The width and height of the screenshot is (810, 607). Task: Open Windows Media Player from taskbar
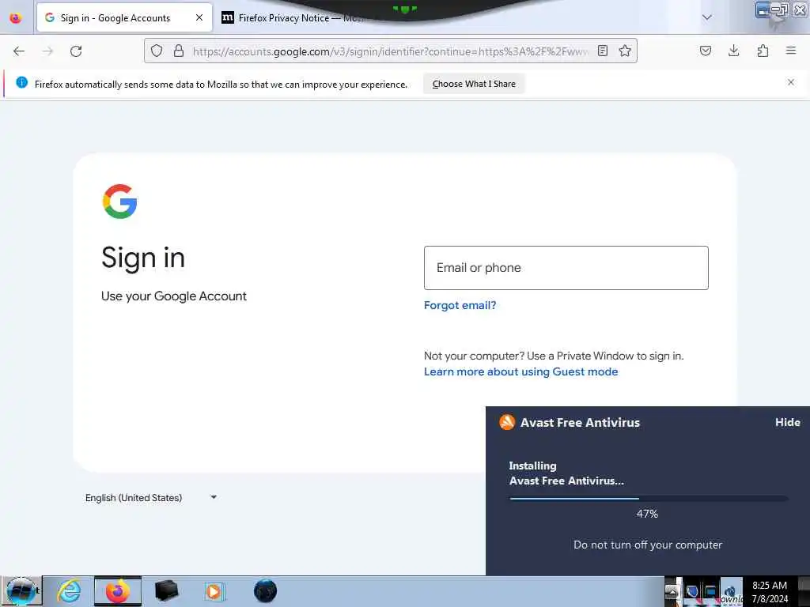click(x=214, y=591)
